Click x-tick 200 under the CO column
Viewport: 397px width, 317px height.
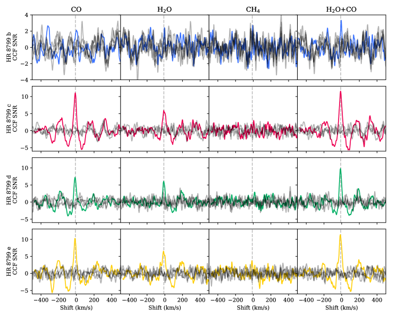(x=94, y=300)
